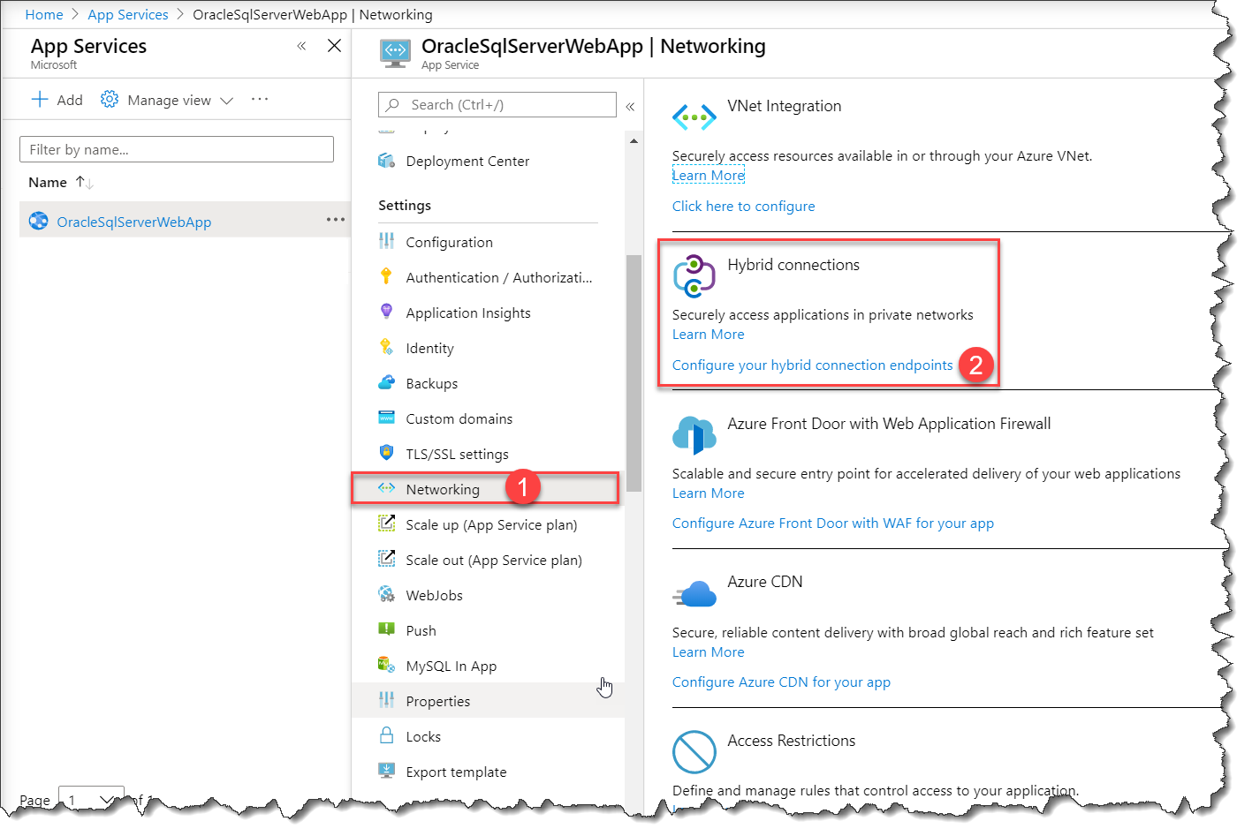
Task: Click the VNet 'Click here to configure' link
Action: (743, 206)
